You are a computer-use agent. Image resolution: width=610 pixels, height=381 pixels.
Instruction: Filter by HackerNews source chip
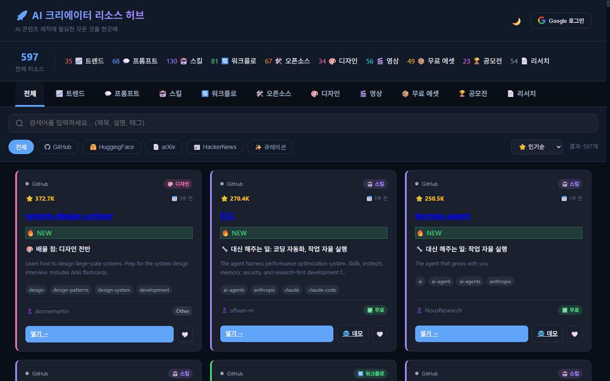tap(215, 147)
